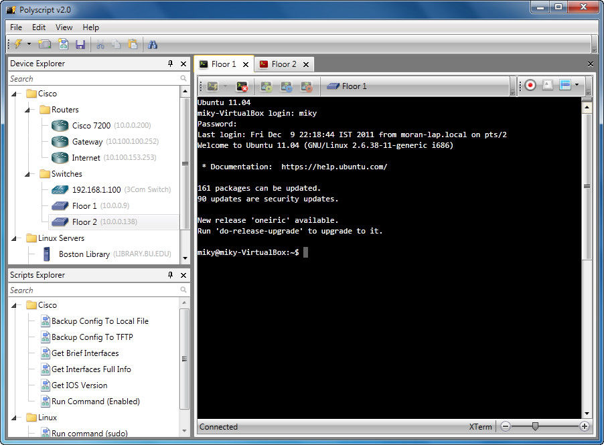
Task: Click the terminal zoom slider handle
Action: coord(534,426)
